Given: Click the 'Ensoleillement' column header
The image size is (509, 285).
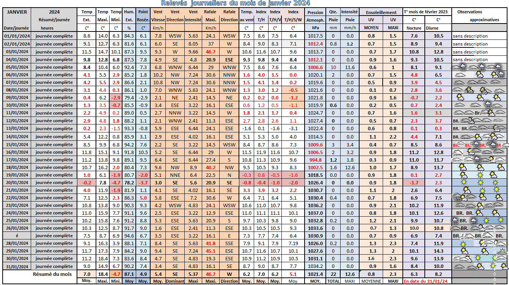Looking at the screenshot, I should [x=381, y=12].
